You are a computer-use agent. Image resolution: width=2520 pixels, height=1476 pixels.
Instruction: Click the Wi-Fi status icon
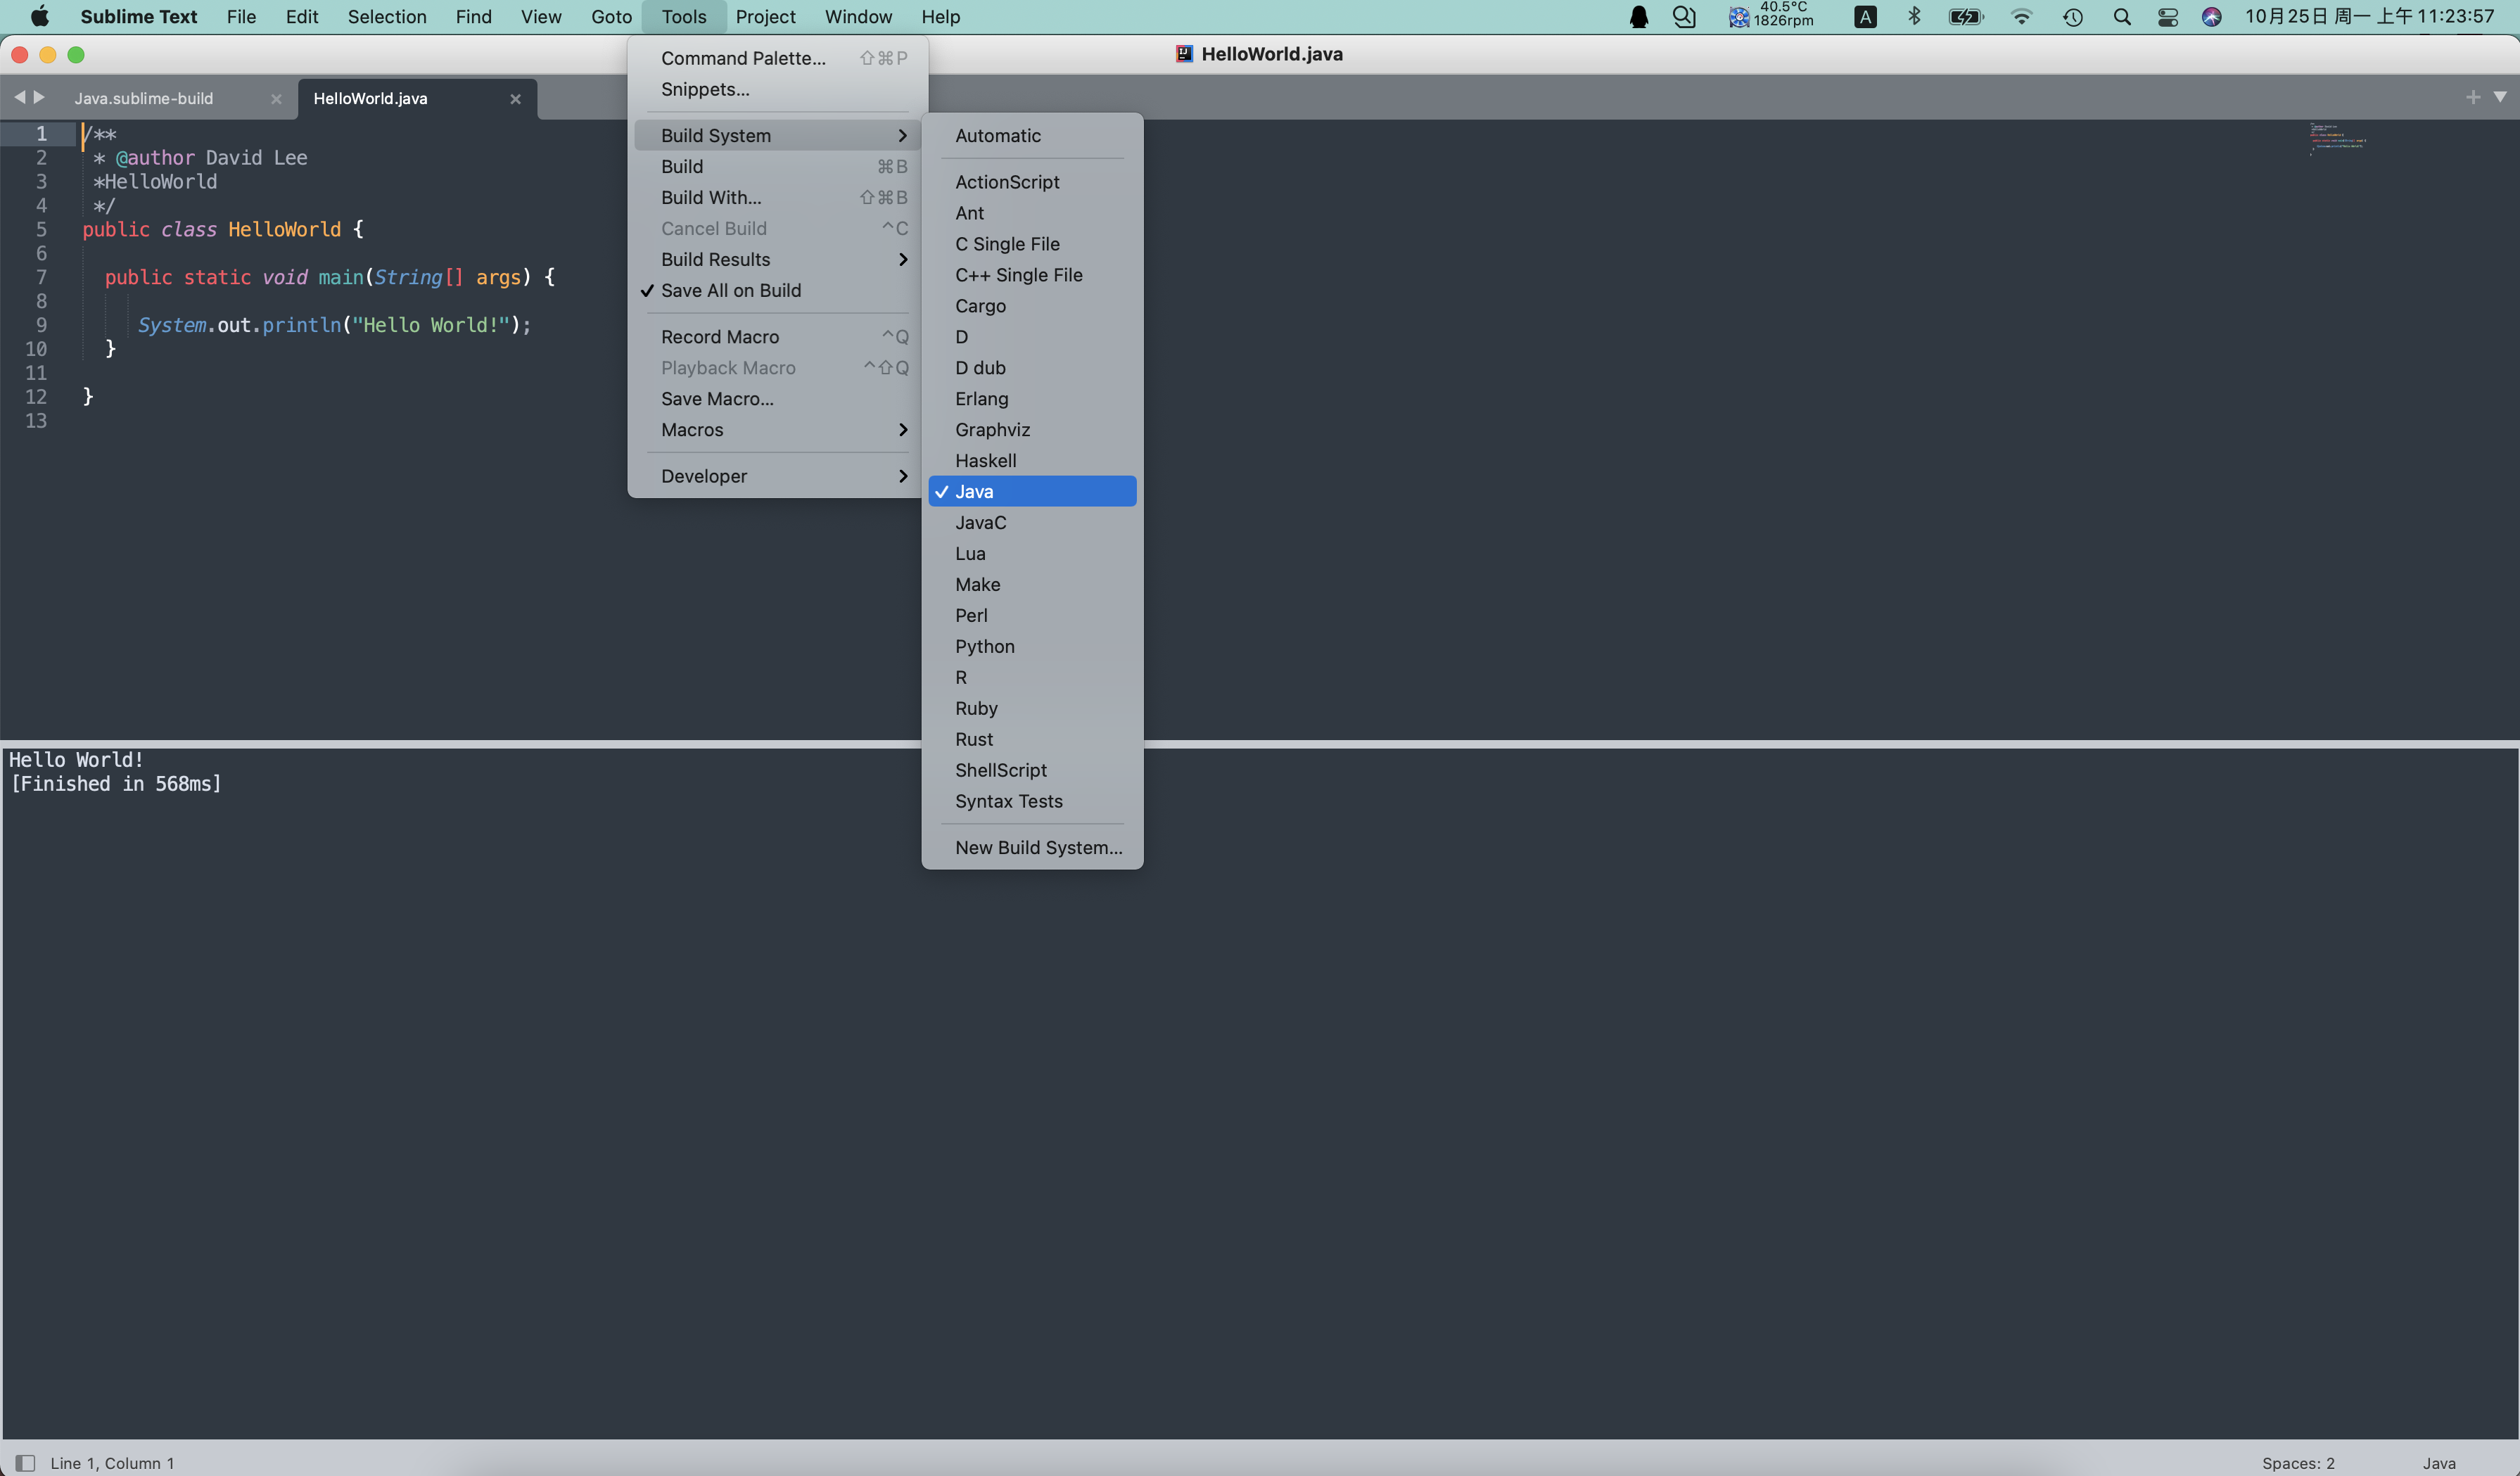pos(2021,17)
